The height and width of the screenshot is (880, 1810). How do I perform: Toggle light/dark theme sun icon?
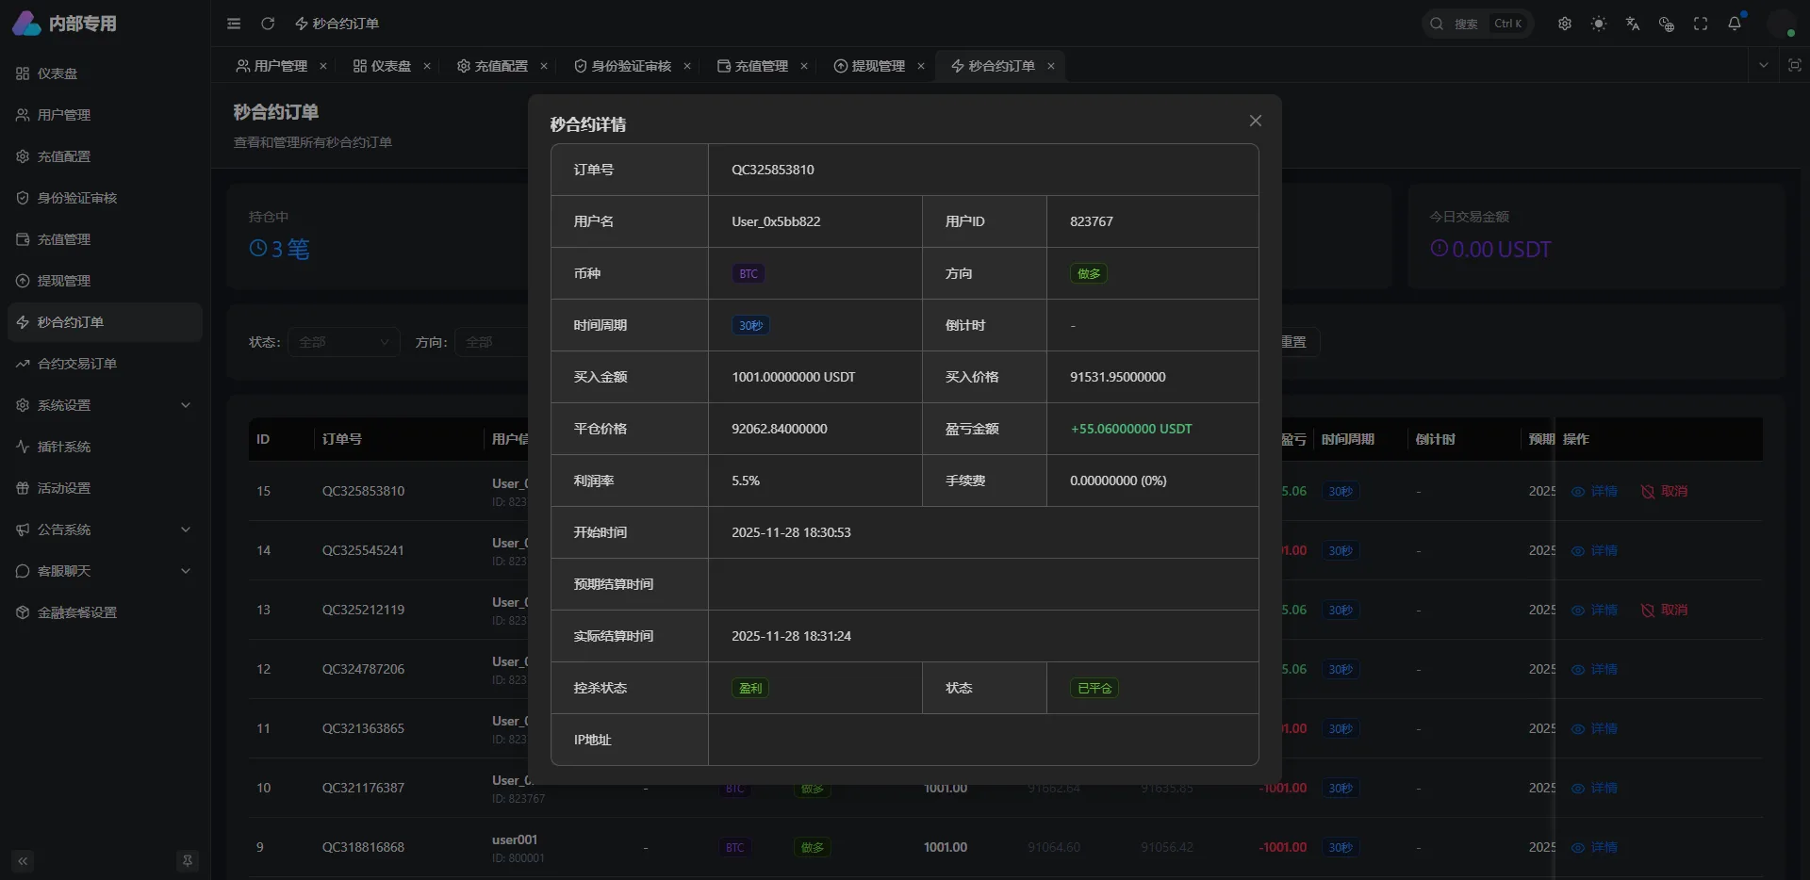click(x=1599, y=24)
